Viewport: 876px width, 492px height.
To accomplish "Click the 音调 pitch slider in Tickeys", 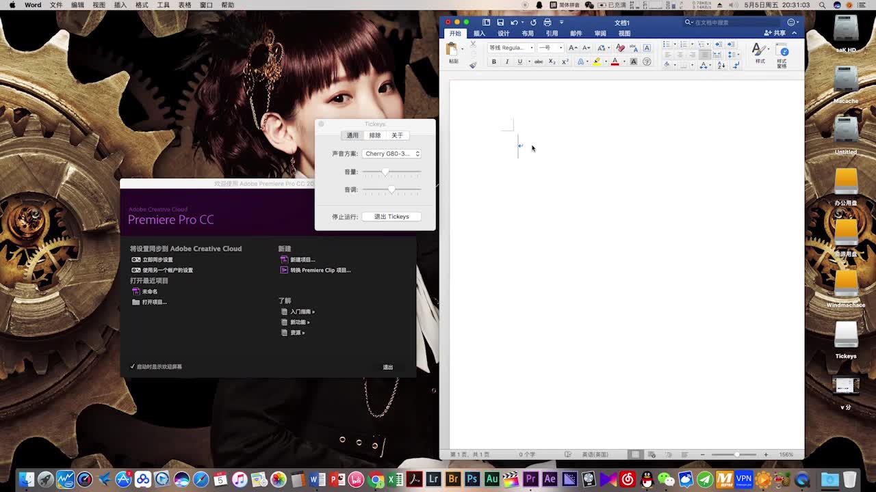I will (391, 189).
